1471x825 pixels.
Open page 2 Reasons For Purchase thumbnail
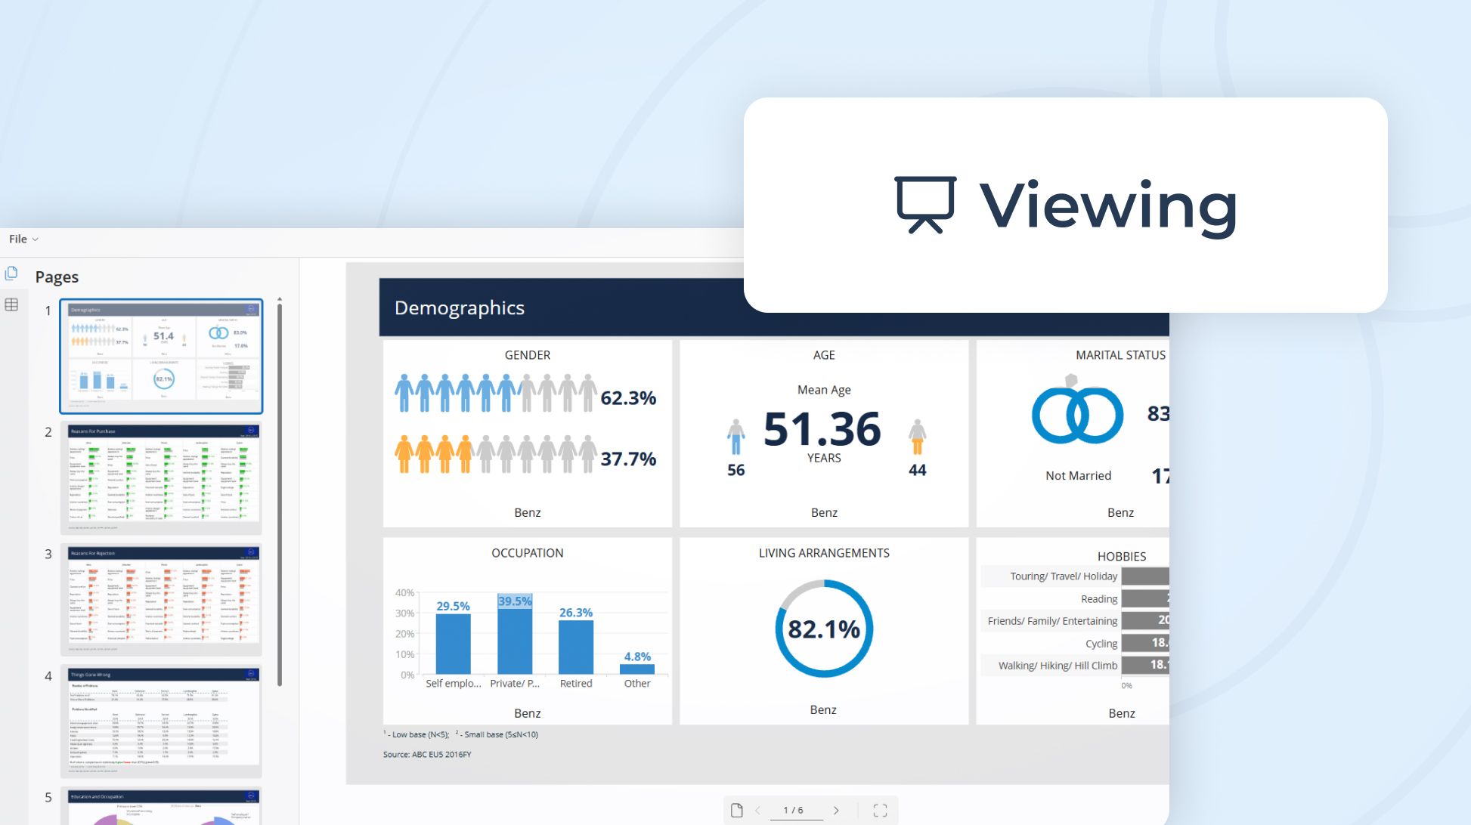162,477
